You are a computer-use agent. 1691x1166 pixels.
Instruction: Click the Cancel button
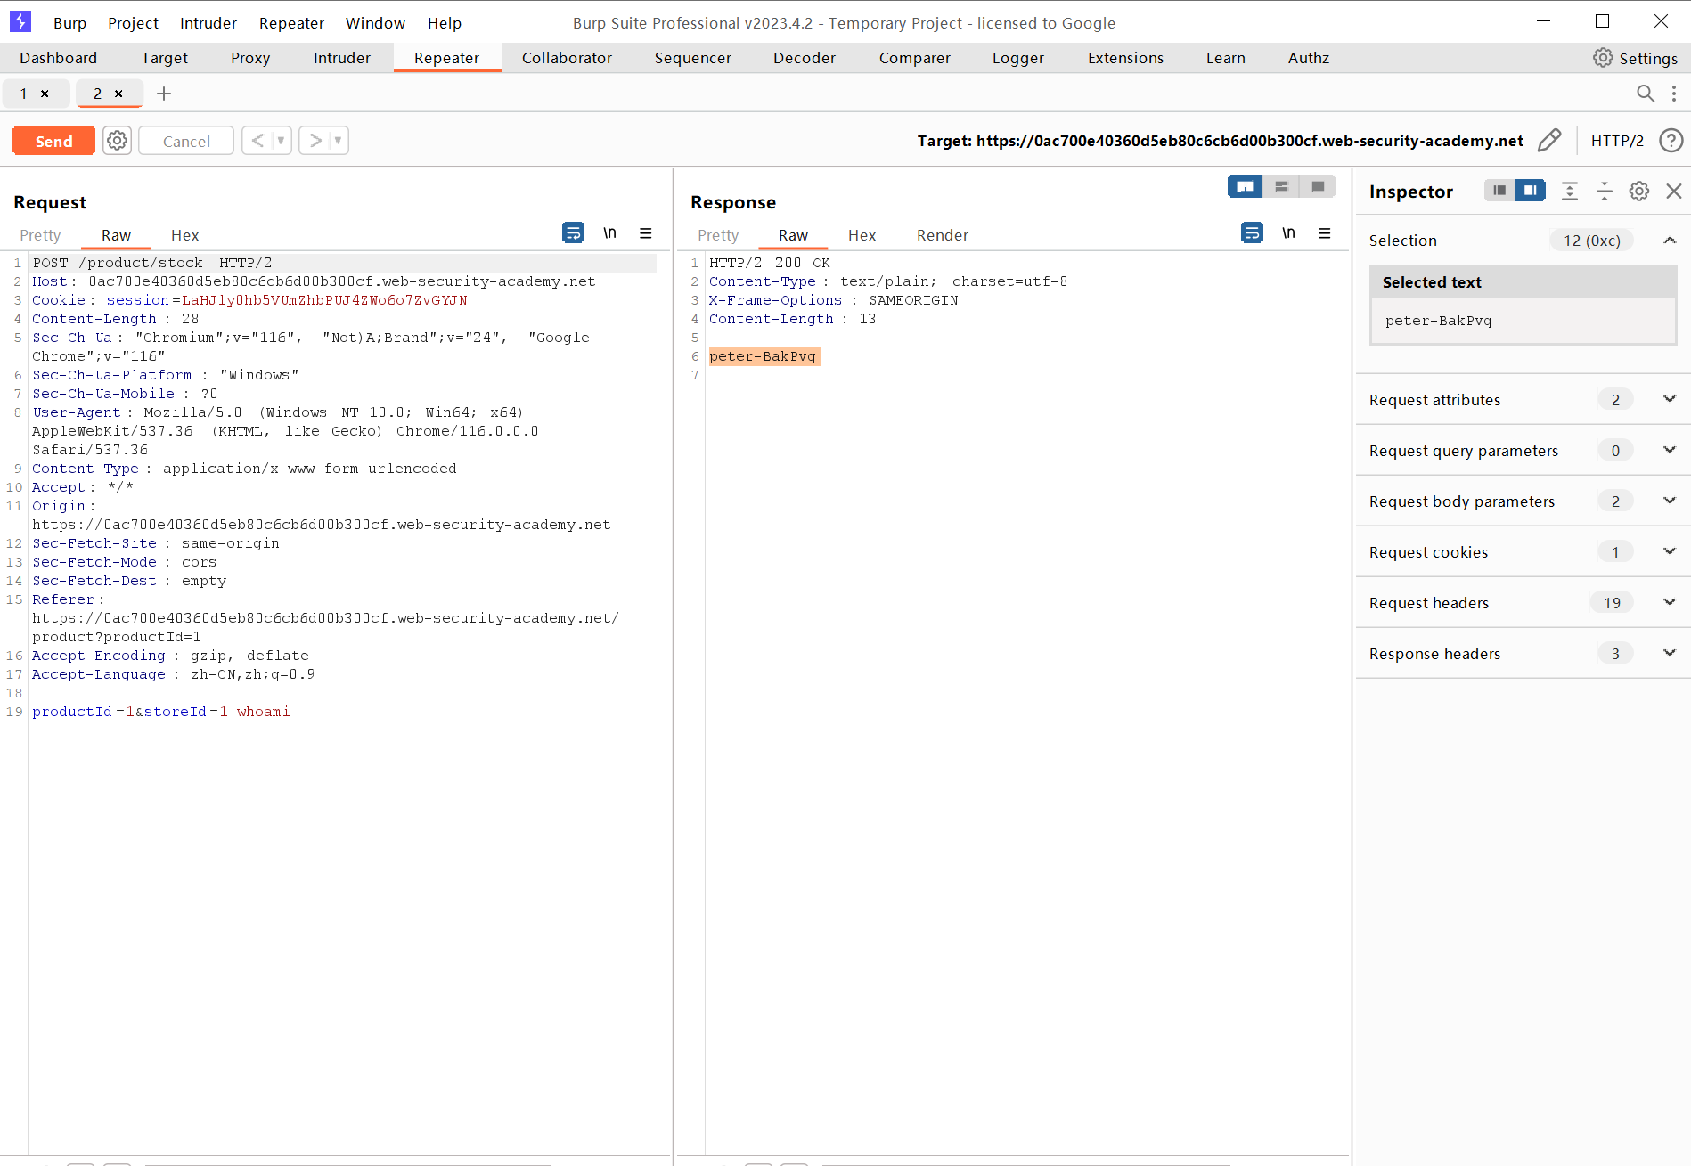click(x=186, y=141)
